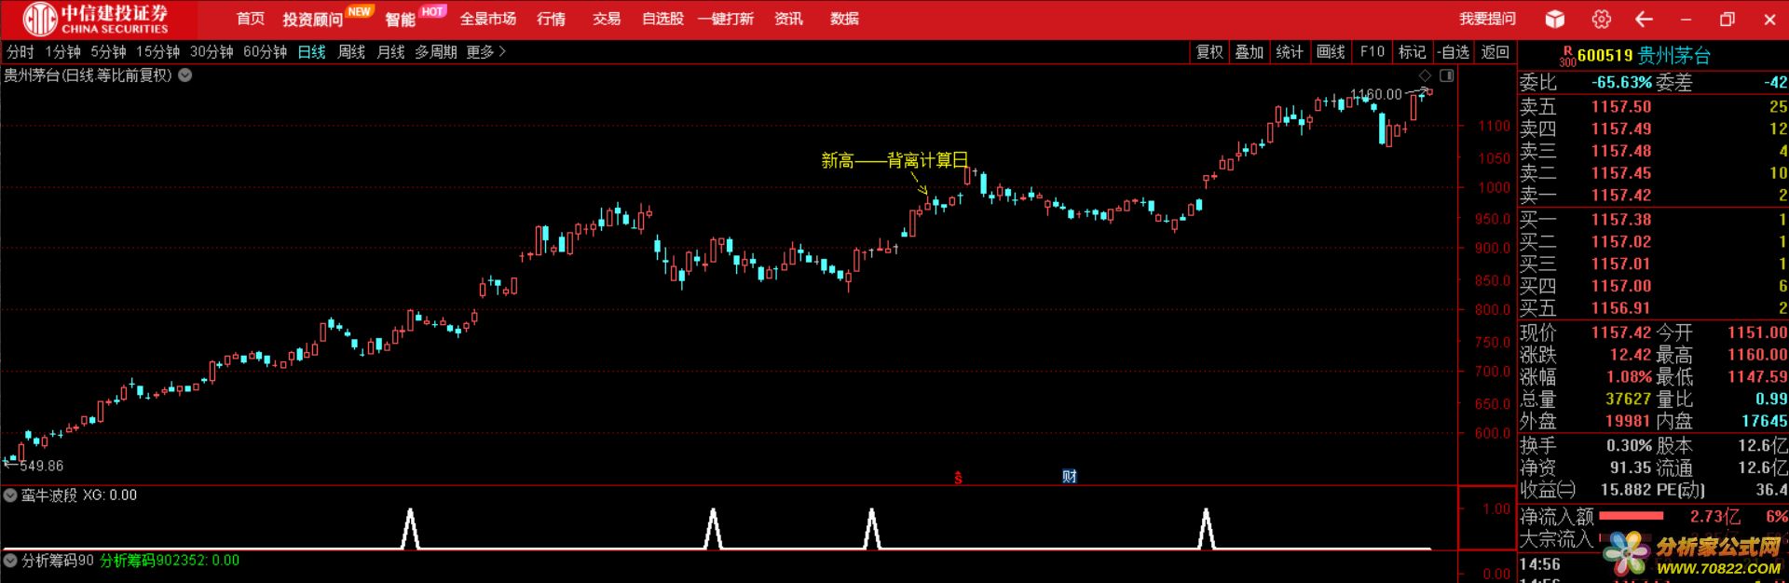Expand 更多 period options
The image size is (1789, 583).
pos(485,52)
